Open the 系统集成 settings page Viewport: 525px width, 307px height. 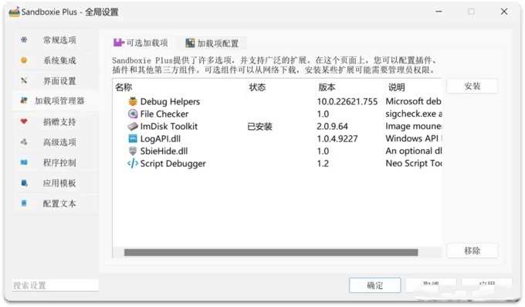[56, 60]
